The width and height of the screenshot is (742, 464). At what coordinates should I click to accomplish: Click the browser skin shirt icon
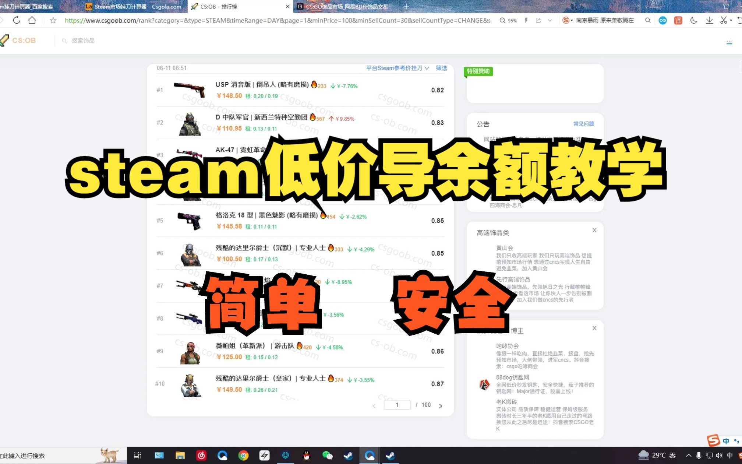click(726, 6)
